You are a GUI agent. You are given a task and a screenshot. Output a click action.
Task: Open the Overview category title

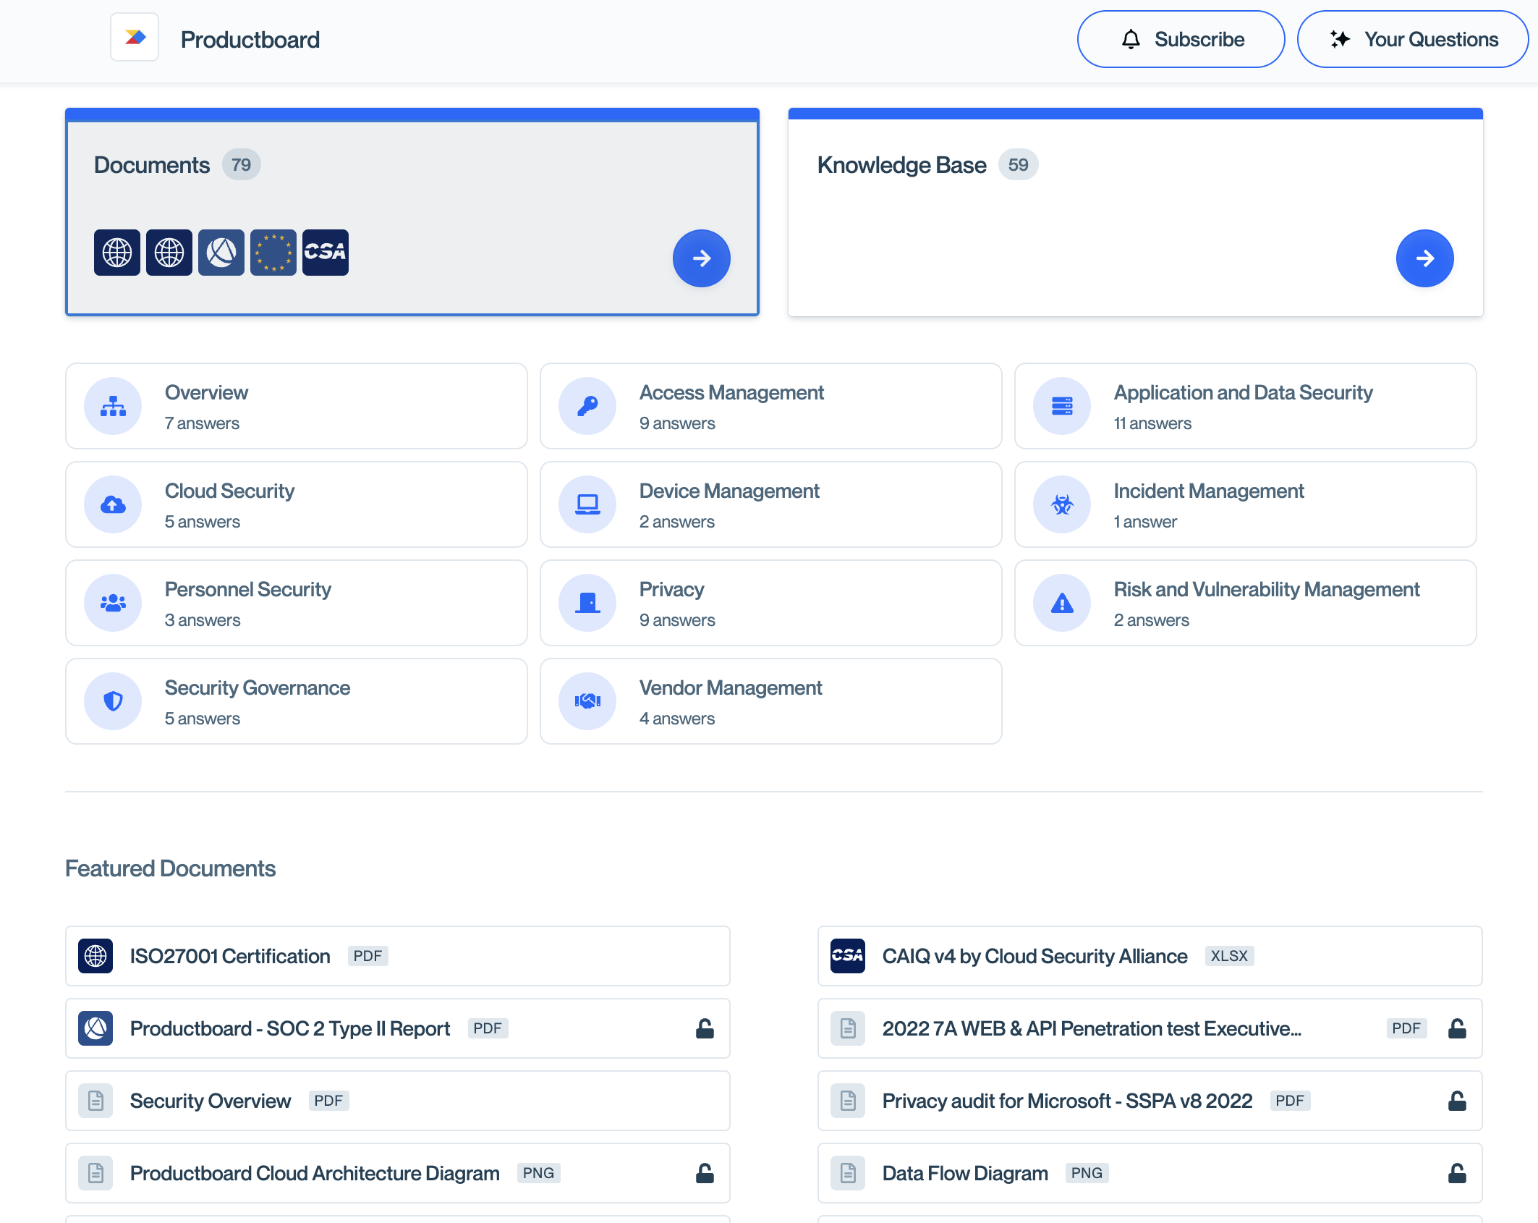coord(206,392)
